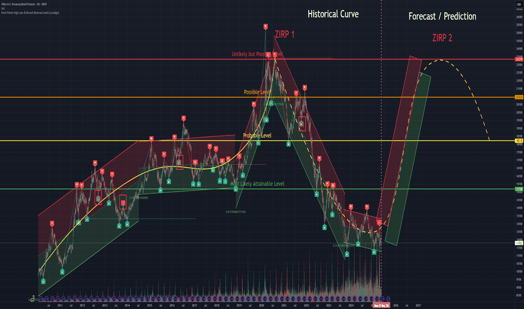Screen dimensions: 524x309
Task: Select the Vol indicator legend label
Action: tap(3, 8)
